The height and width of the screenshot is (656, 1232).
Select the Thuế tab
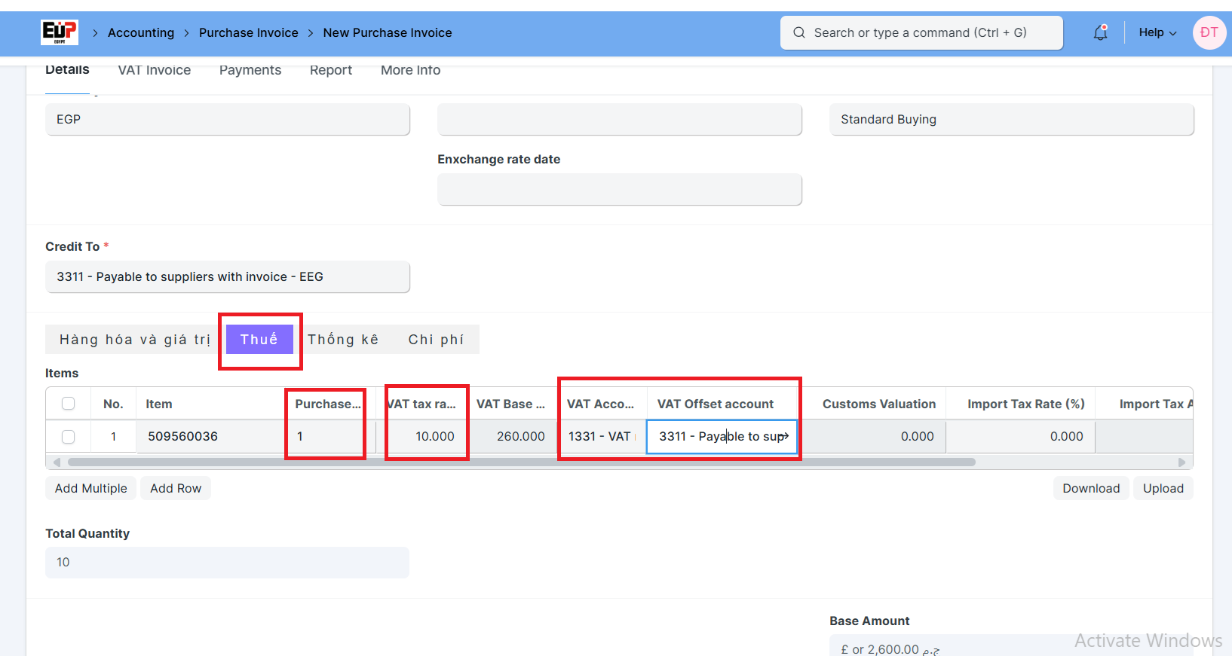click(259, 340)
